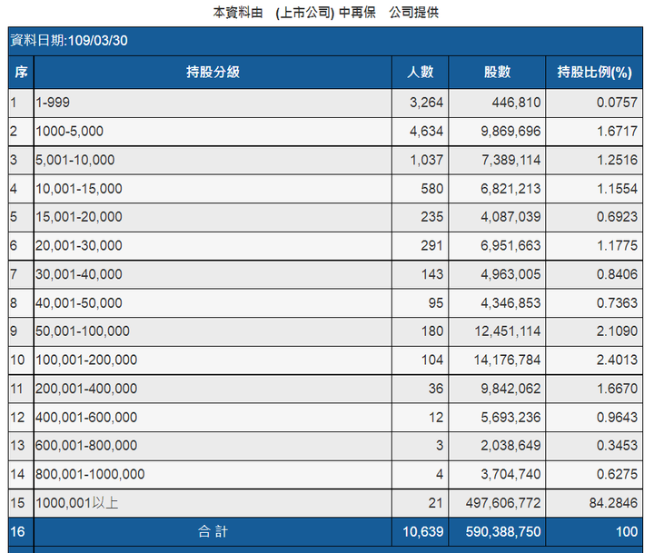Click the share count 9,842,062
The image size is (654, 553).
tap(510, 389)
